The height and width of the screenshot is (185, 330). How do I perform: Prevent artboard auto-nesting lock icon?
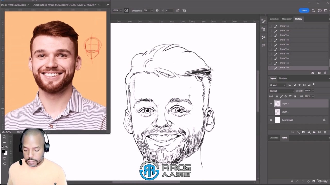pyautogui.click(x=290, y=96)
